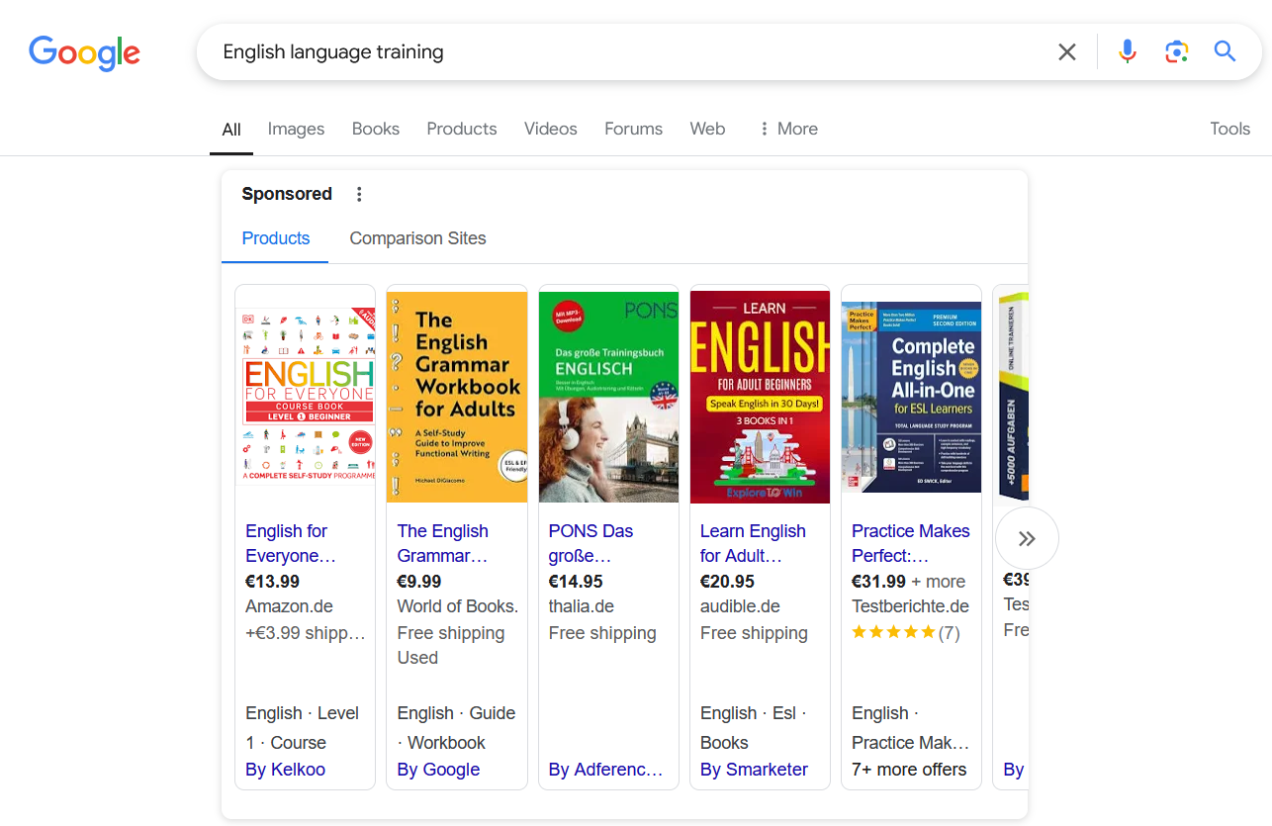1272x826 pixels.
Task: Click the blue magnifying glass search icon
Action: (1225, 51)
